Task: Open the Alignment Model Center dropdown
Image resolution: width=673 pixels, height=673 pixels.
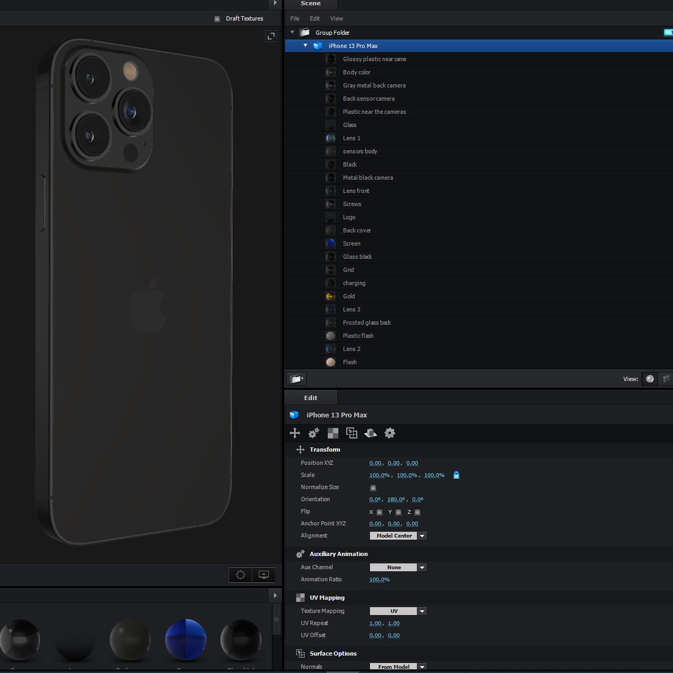Action: [x=398, y=535]
